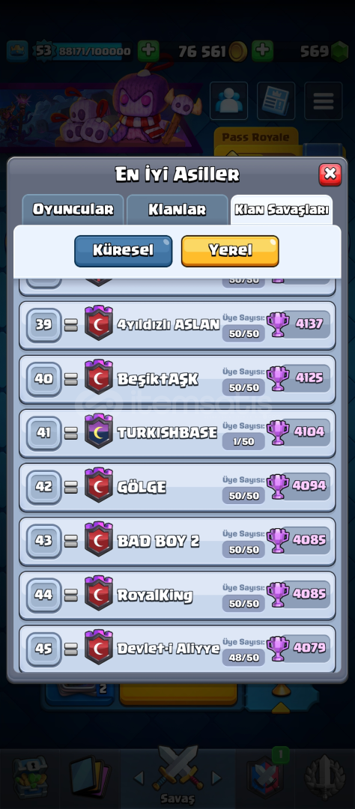Tap the green gem icon
The image size is (355, 809).
pos(339,51)
